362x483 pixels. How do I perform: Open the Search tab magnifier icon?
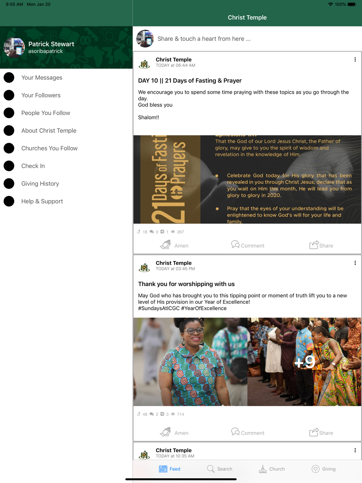(211, 469)
